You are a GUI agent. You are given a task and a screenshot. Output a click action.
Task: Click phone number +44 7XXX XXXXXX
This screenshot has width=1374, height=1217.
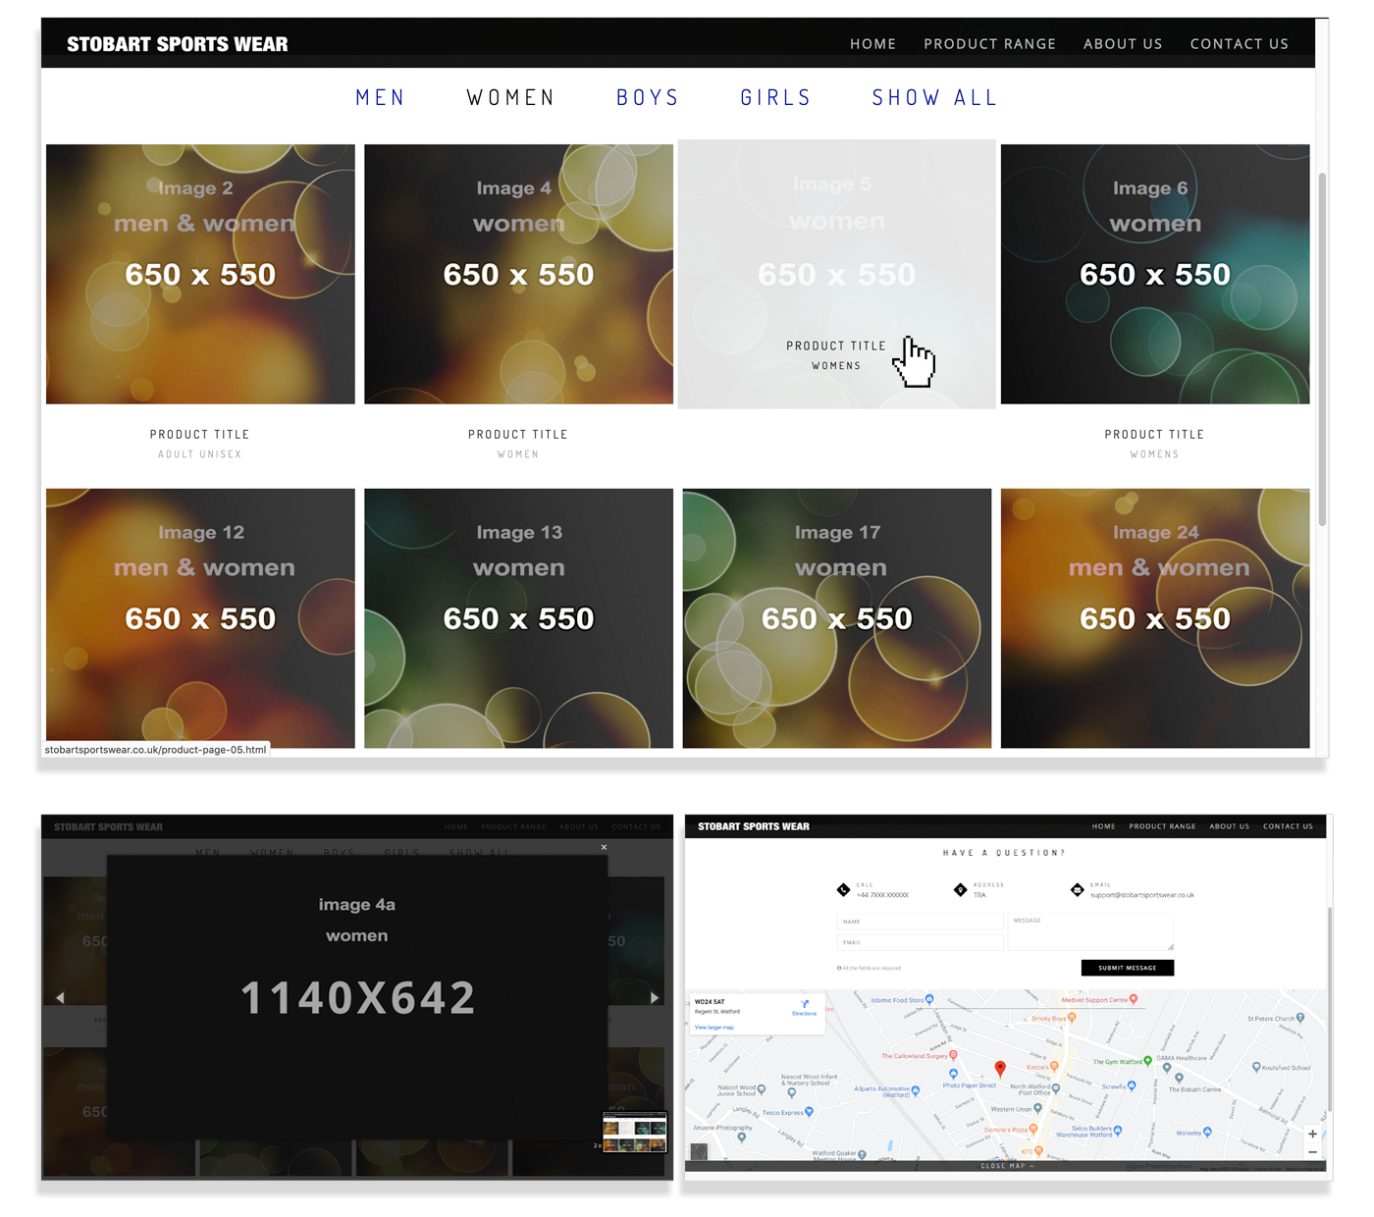pyautogui.click(x=882, y=895)
